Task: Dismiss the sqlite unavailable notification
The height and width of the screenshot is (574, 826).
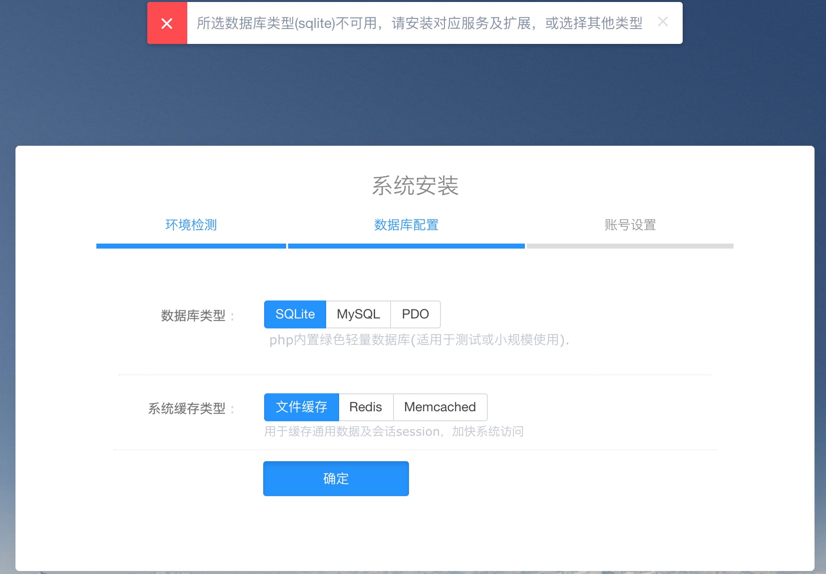Action: click(663, 22)
